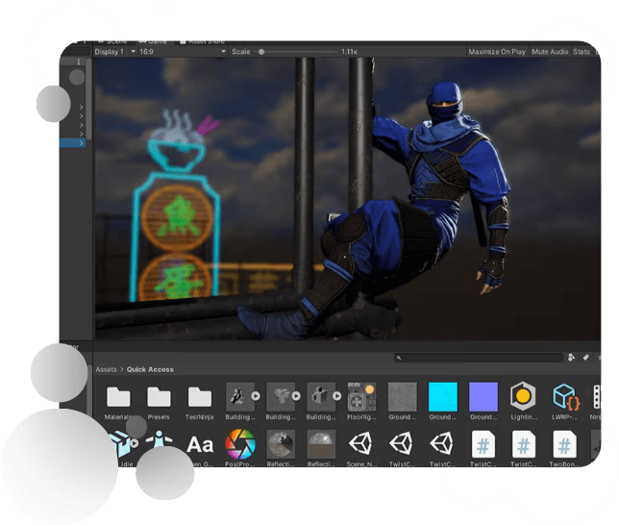This screenshot has width=619, height=525.
Task: Toggle Maximize On Play
Action: pyautogui.click(x=497, y=52)
